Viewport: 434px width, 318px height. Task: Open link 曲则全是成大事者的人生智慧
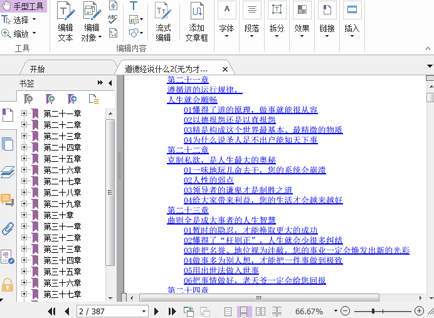(x=221, y=220)
